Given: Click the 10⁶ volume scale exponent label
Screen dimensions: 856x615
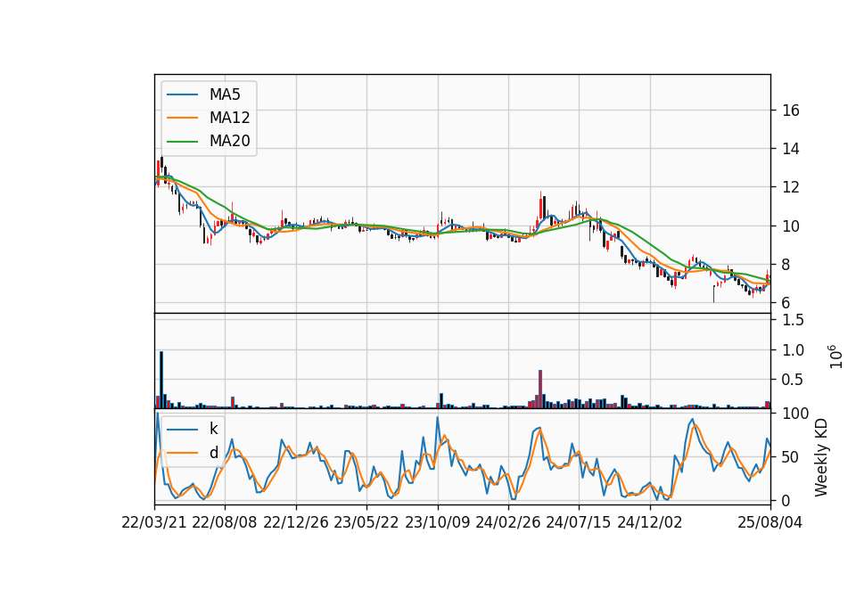Looking at the screenshot, I should tap(835, 357).
